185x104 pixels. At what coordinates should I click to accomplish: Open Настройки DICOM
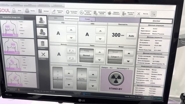[99, 13]
